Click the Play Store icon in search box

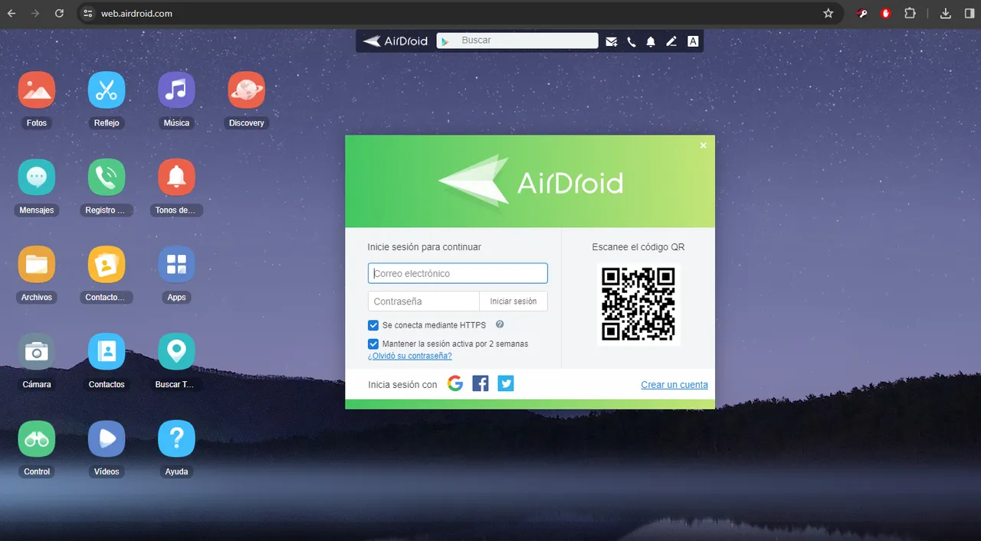[x=445, y=41]
